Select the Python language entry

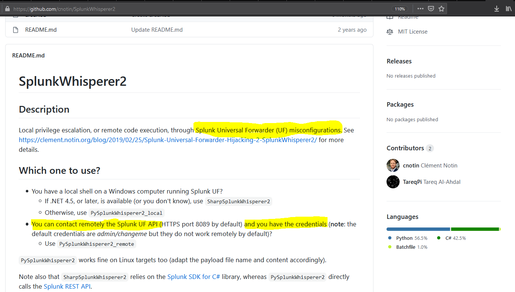404,238
